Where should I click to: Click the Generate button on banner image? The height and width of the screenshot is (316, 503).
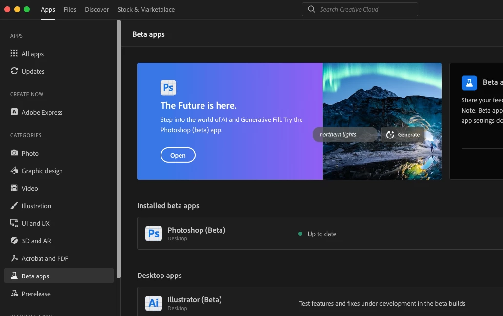click(x=402, y=135)
